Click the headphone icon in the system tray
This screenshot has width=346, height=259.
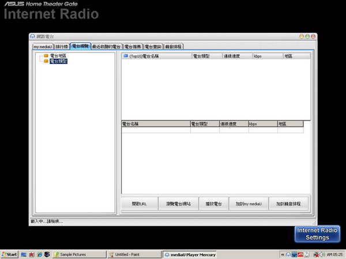coord(288,254)
